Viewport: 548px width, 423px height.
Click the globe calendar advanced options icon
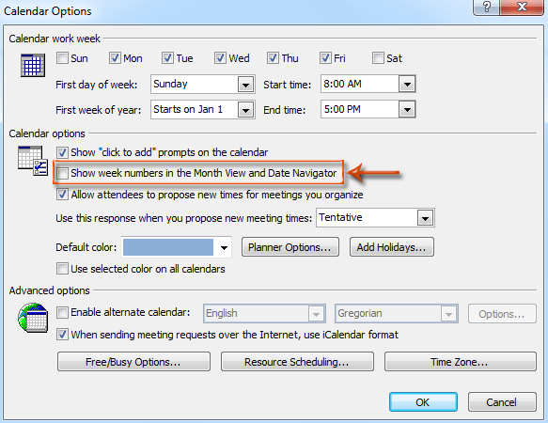pos(33,318)
